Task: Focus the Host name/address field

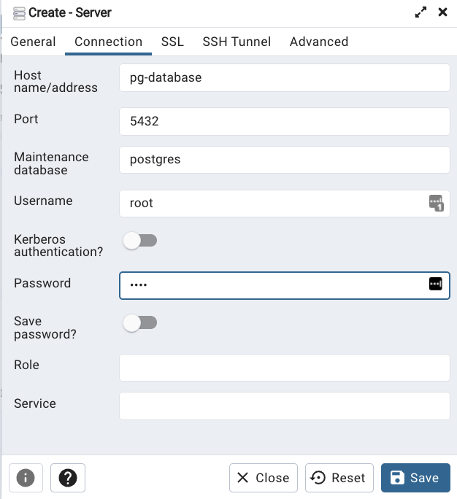Action: pos(285,77)
